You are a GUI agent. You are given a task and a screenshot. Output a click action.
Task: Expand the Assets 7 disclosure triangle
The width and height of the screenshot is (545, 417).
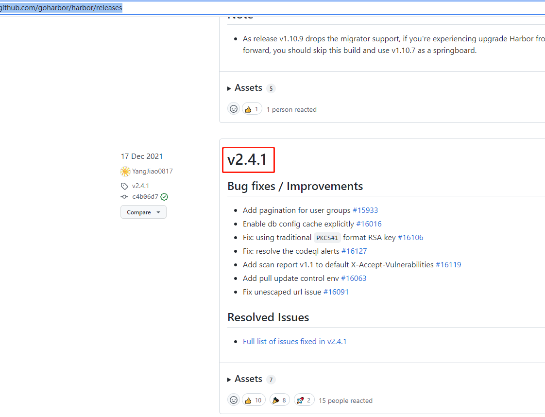coord(229,380)
